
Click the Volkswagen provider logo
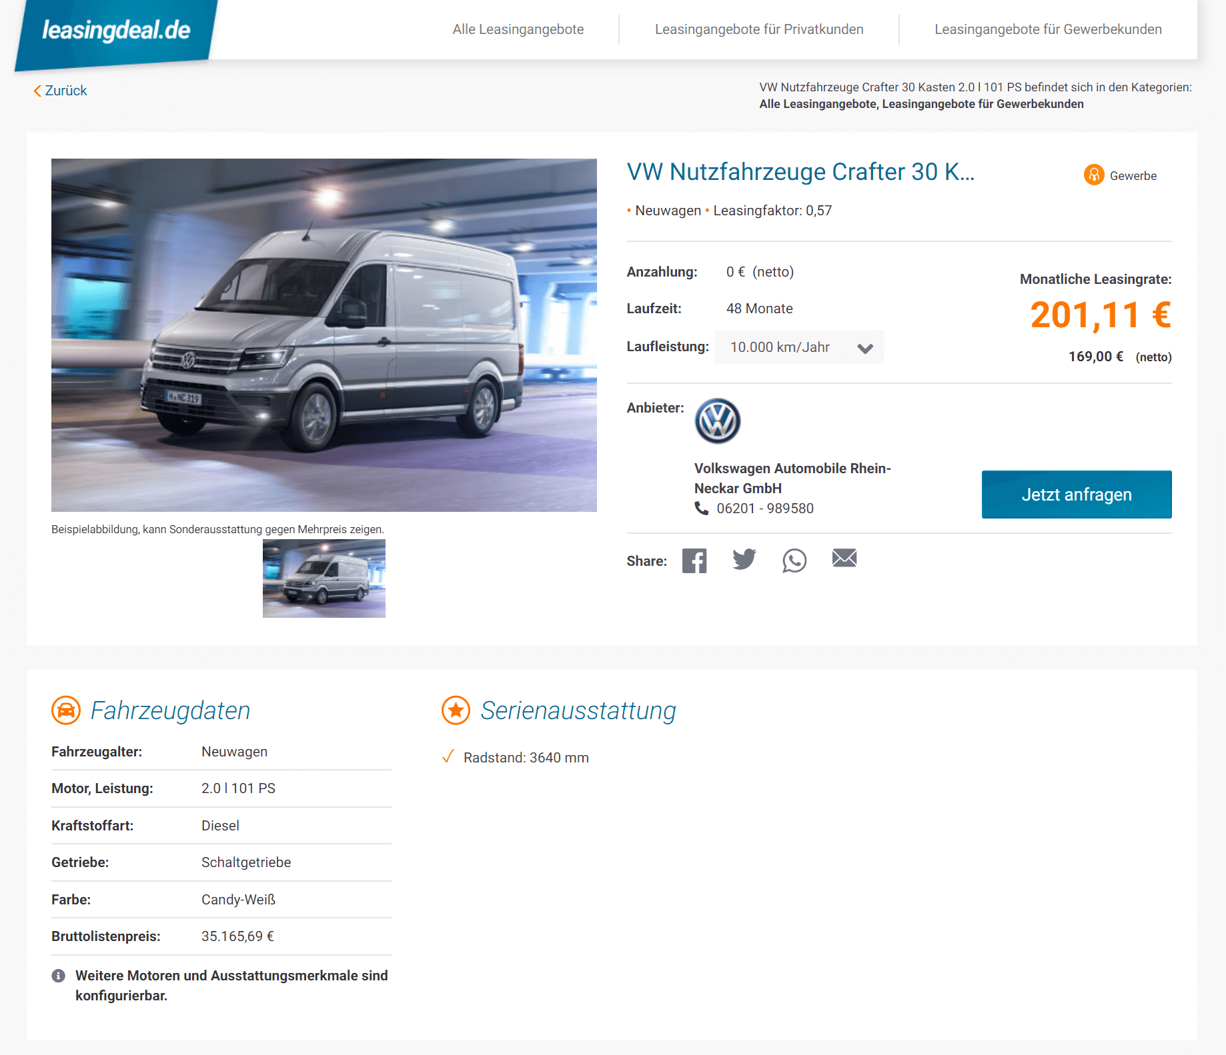(x=718, y=421)
